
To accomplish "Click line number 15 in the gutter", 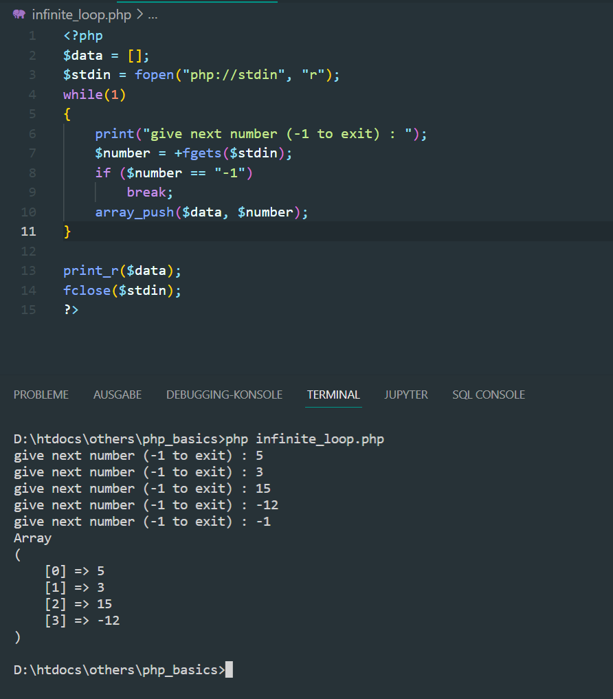I will (x=29, y=310).
